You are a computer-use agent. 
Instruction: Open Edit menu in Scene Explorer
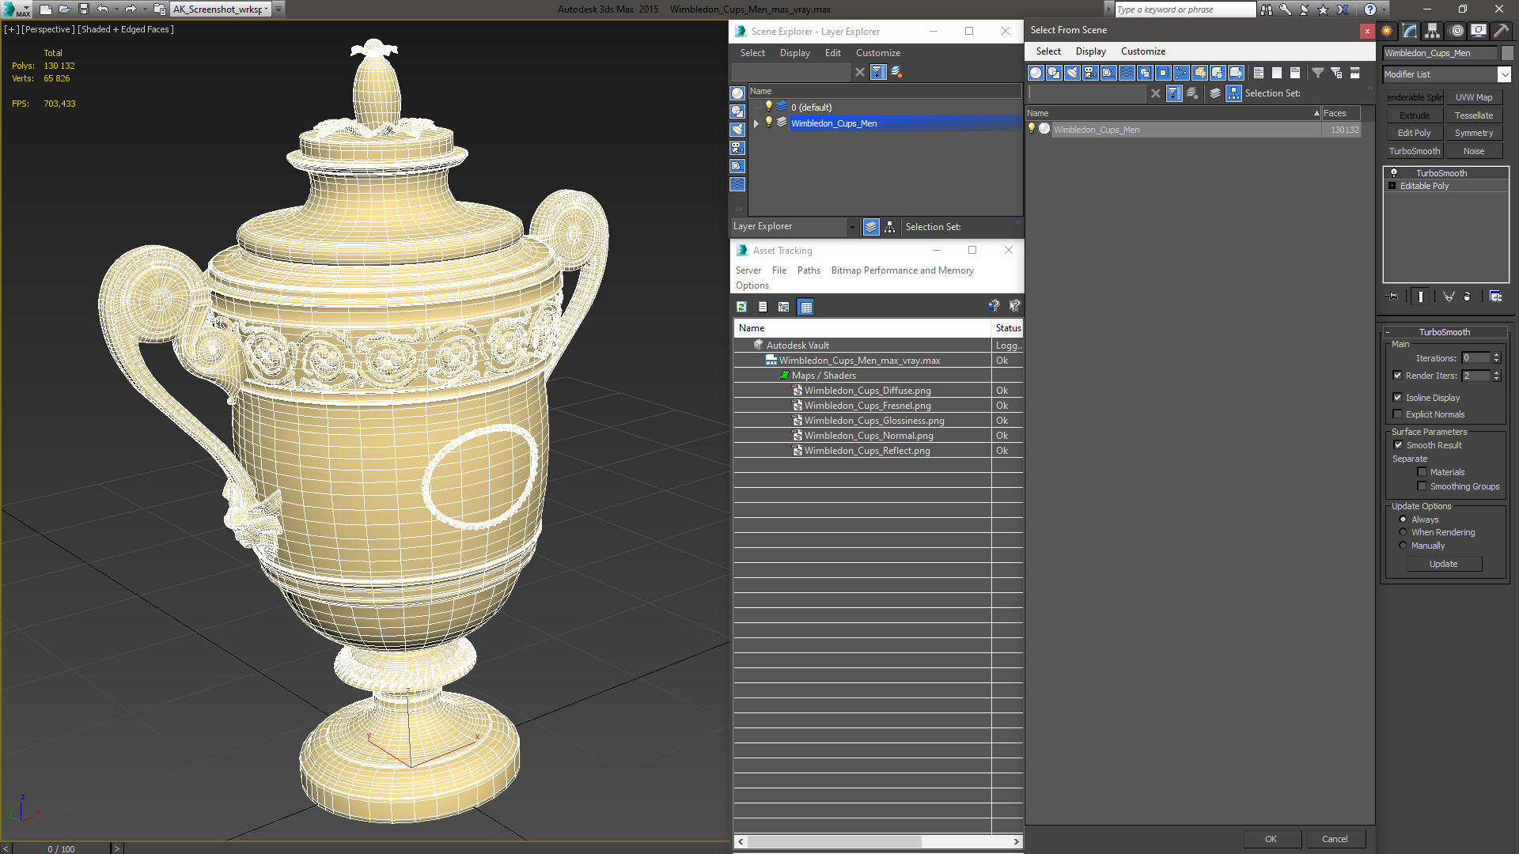click(832, 53)
